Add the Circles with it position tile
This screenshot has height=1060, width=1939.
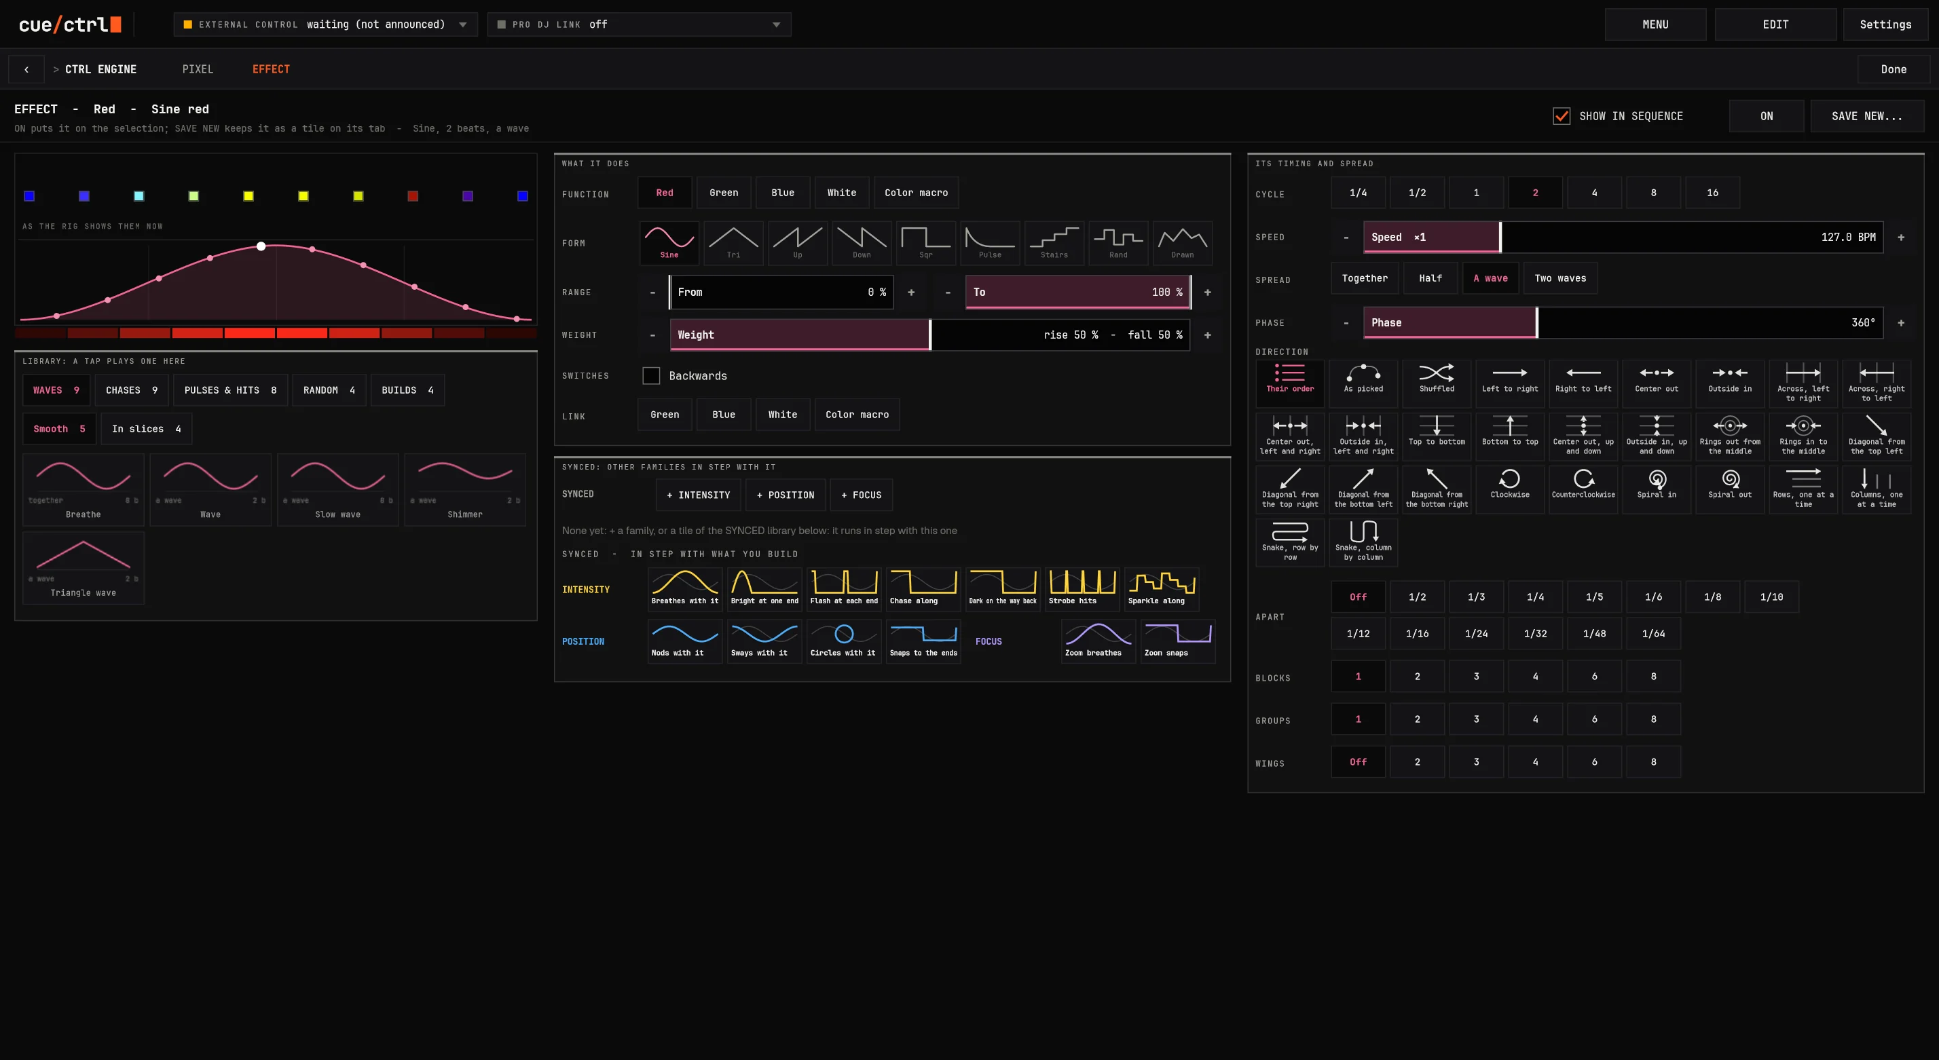click(844, 641)
